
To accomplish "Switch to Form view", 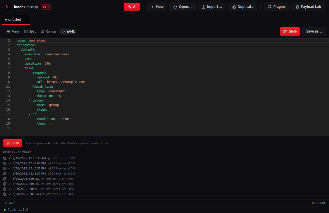I will coord(13,32).
